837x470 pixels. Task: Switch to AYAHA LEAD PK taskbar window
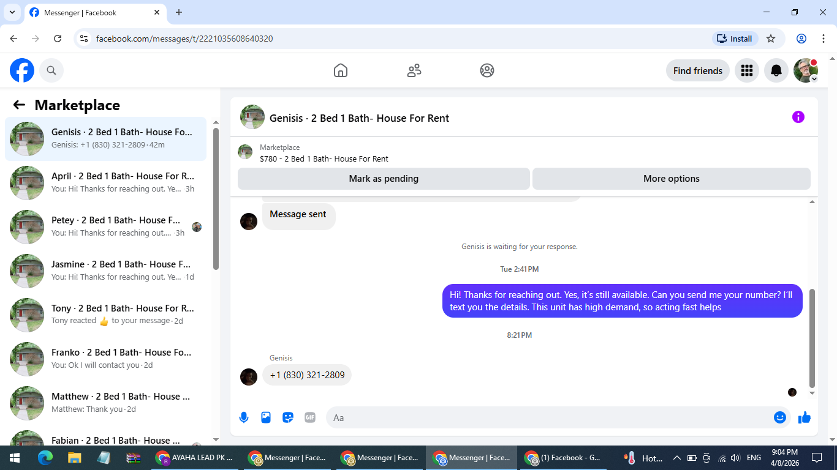click(194, 458)
